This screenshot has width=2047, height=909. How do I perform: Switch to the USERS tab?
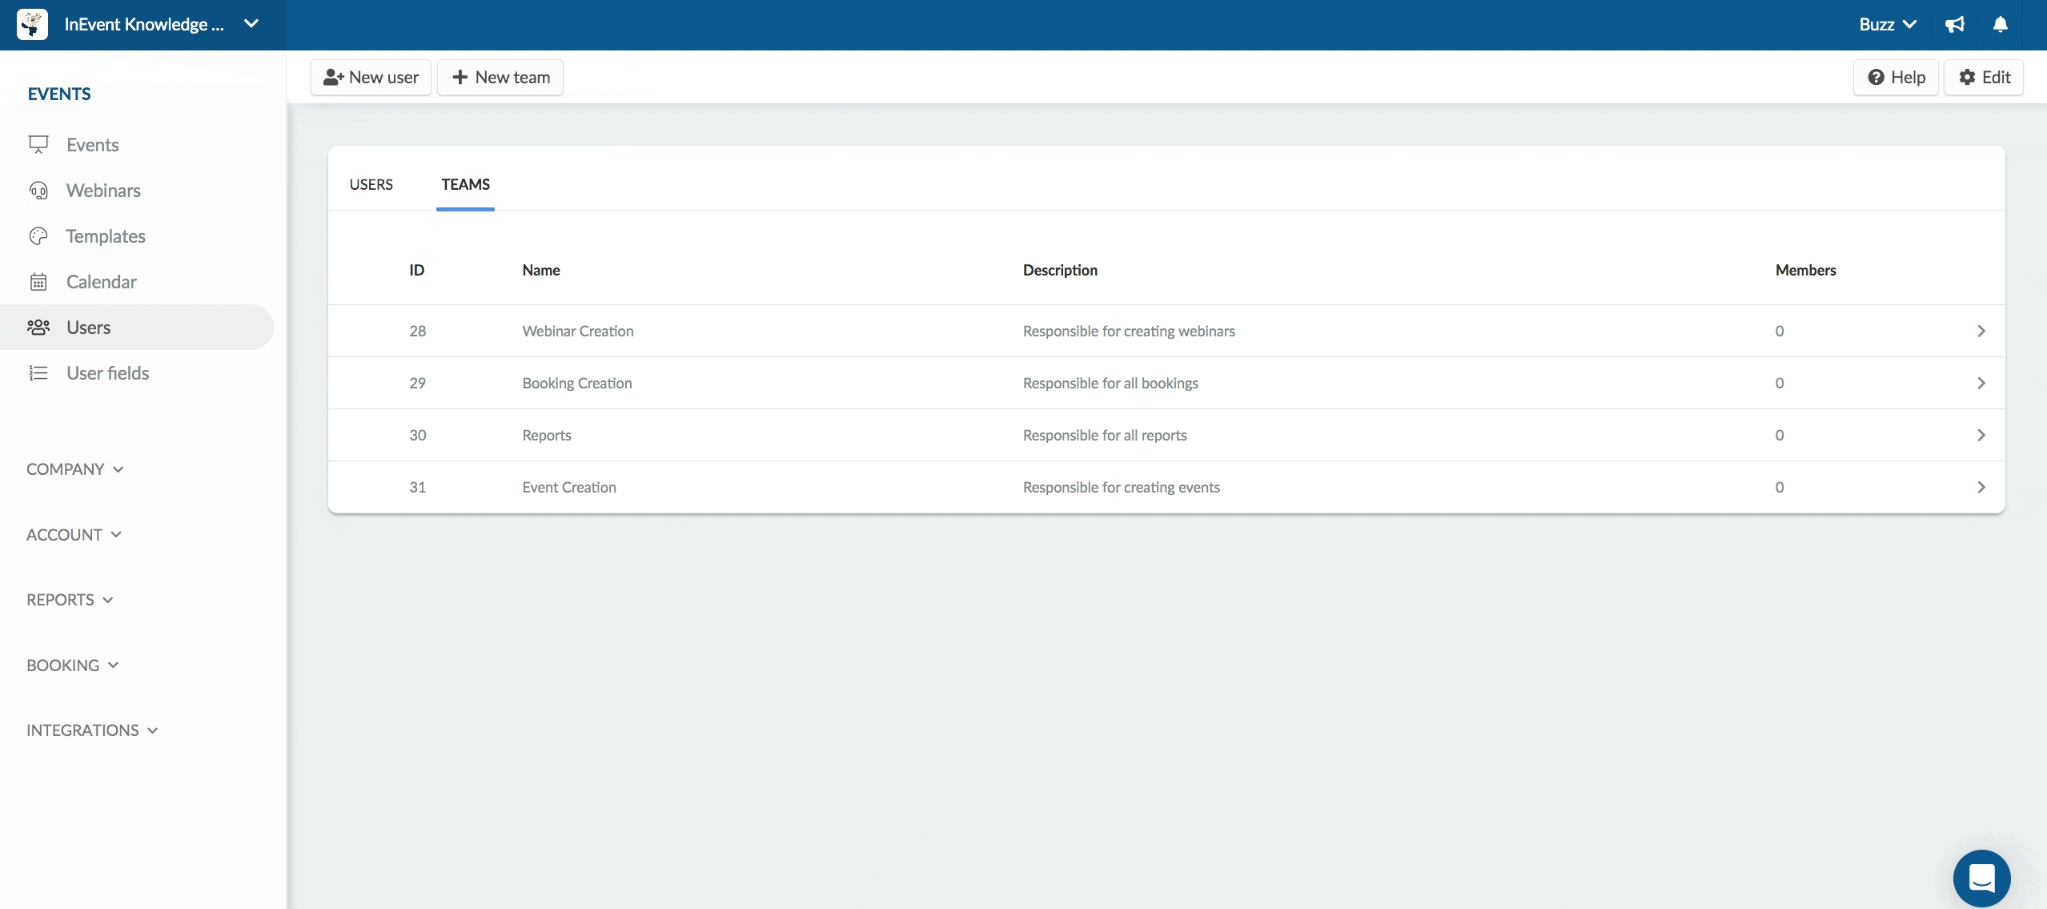(371, 184)
